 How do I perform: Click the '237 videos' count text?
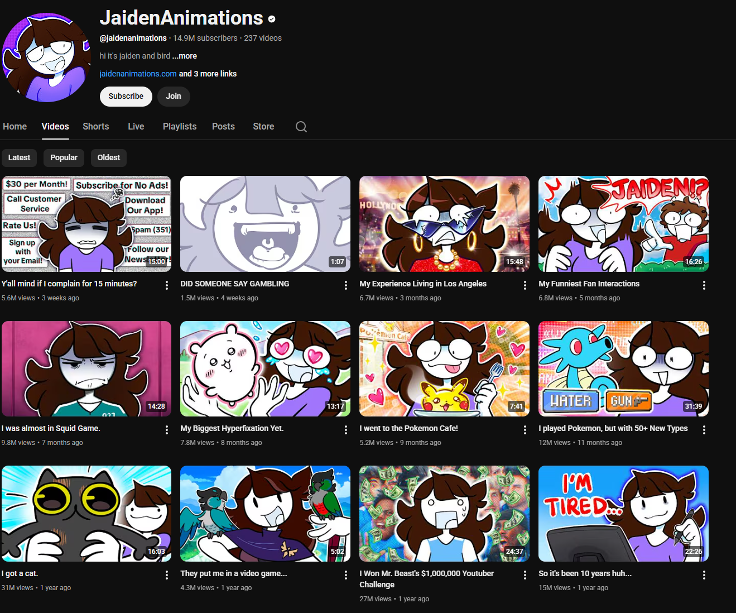click(263, 38)
